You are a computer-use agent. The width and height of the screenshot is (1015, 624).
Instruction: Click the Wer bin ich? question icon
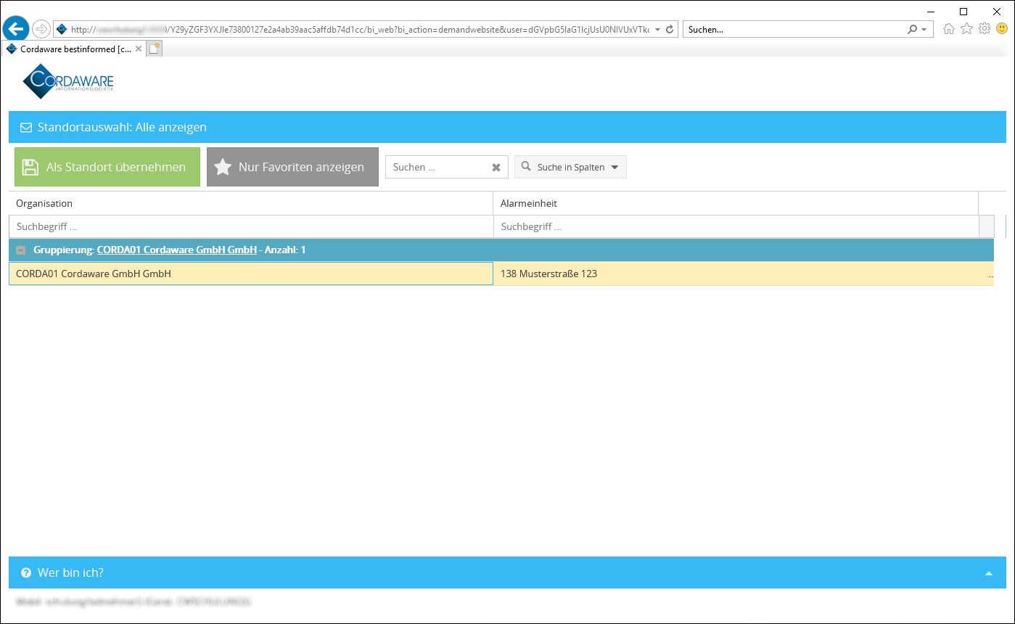coord(26,572)
